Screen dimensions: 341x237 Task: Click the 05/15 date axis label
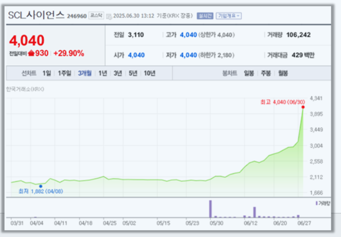click(164, 223)
